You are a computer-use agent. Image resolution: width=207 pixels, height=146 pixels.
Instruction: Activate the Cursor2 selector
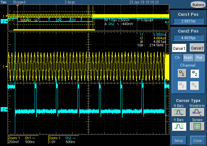point(197,48)
